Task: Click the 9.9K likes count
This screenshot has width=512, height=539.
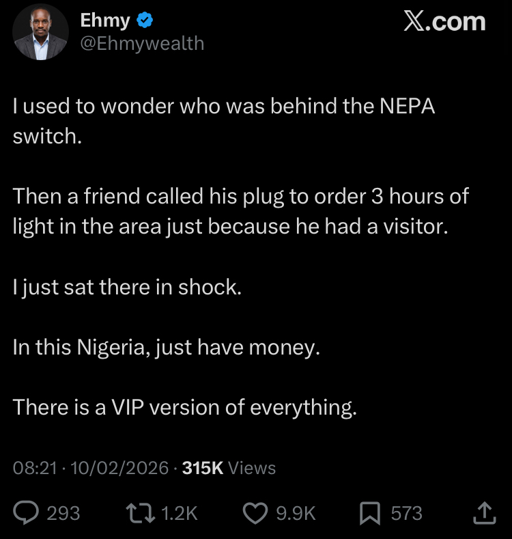Action: 296,513
